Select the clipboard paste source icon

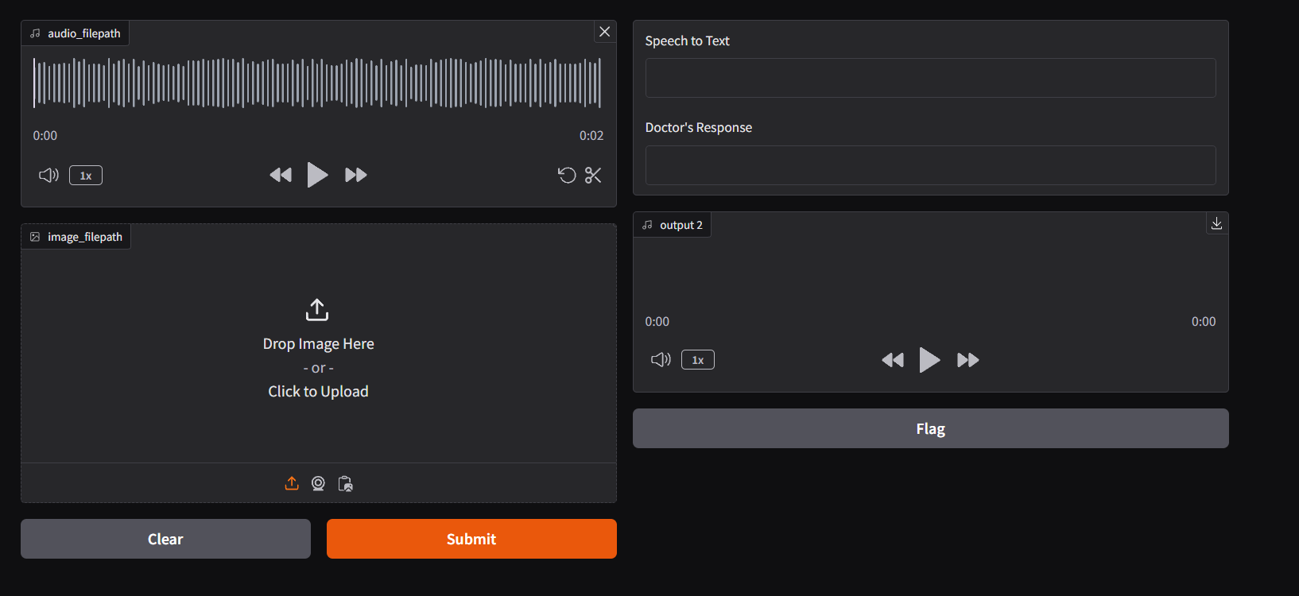[345, 483]
